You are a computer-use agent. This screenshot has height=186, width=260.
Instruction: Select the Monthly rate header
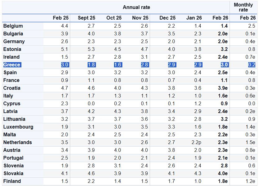coord(243,7)
